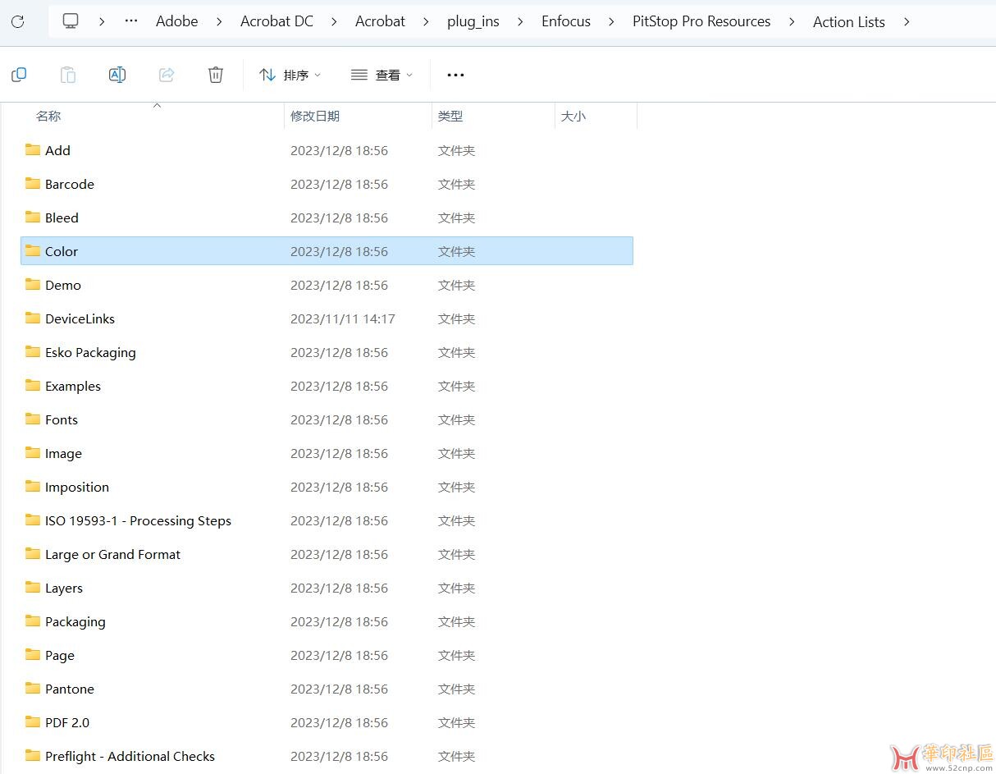This screenshot has height=774, width=996.
Task: Click the DeviceLinks folder icon
Action: (33, 318)
